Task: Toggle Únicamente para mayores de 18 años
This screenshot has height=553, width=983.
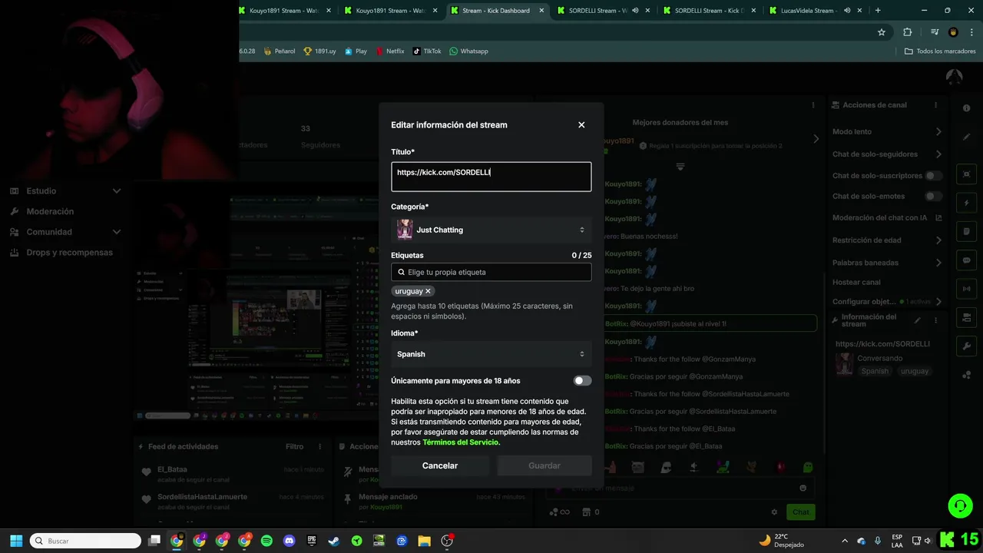Action: pos(582,381)
